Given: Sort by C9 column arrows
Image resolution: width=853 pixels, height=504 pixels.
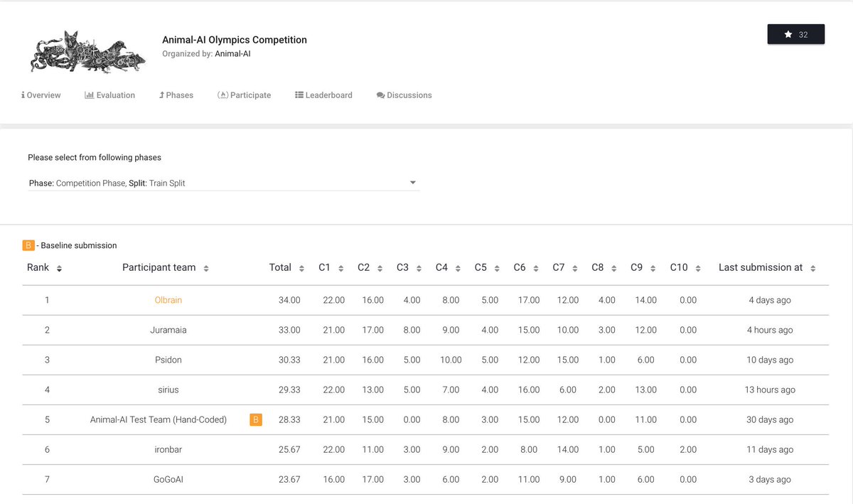Looking at the screenshot, I should point(653,269).
